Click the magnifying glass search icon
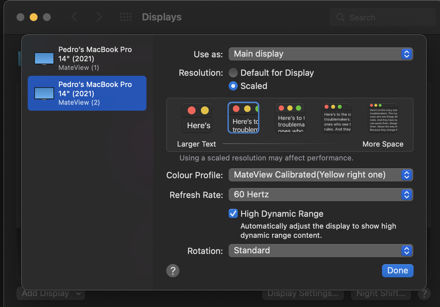Viewport: 440px width, 307px height. pos(340,17)
